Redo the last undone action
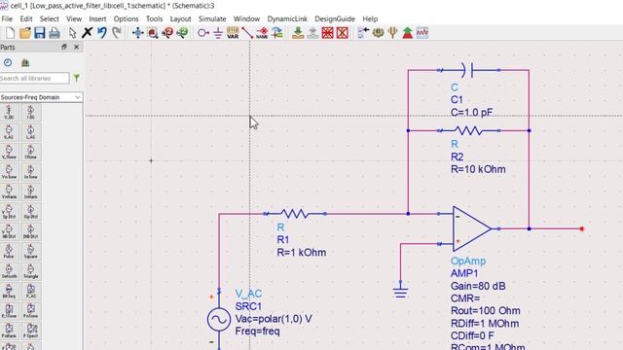Screen dimensions: 623x350 [117, 33]
